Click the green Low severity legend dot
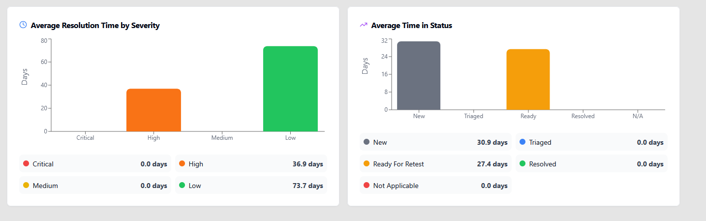 182,185
